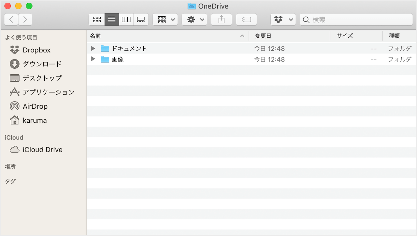The image size is (417, 236).
Task: Click the karuma home icon
Action: coord(15,120)
